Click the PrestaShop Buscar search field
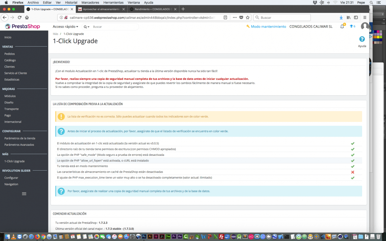This screenshot has height=241, width=386. (x=114, y=27)
